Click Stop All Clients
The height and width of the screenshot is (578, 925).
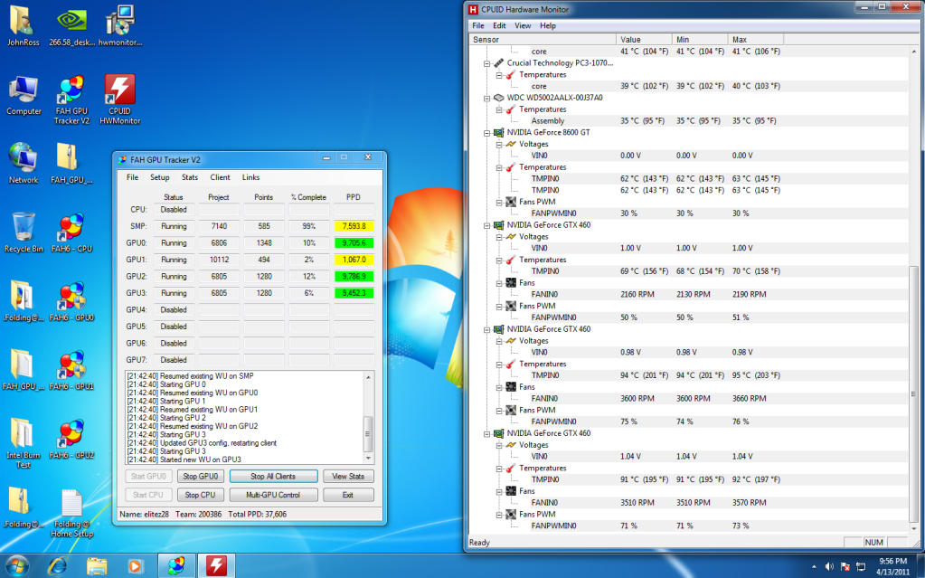[273, 477]
